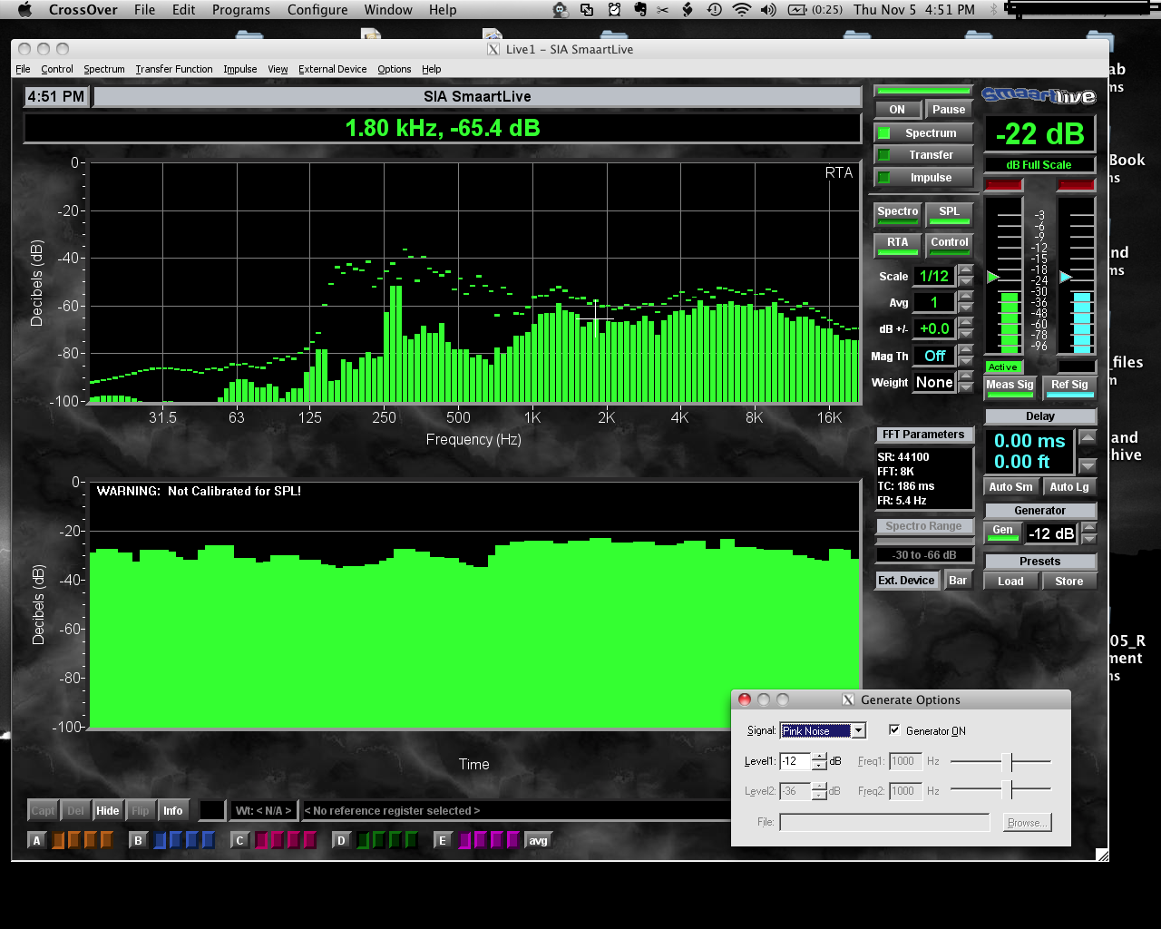
Task: Open the Transfer Function menu
Action: click(174, 69)
